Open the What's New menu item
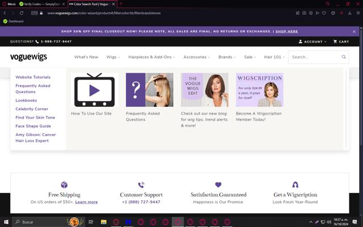The image size is (363, 227). [86, 57]
